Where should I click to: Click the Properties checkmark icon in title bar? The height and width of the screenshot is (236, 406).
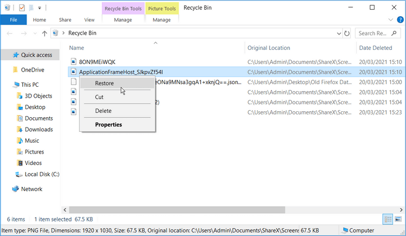21,8
